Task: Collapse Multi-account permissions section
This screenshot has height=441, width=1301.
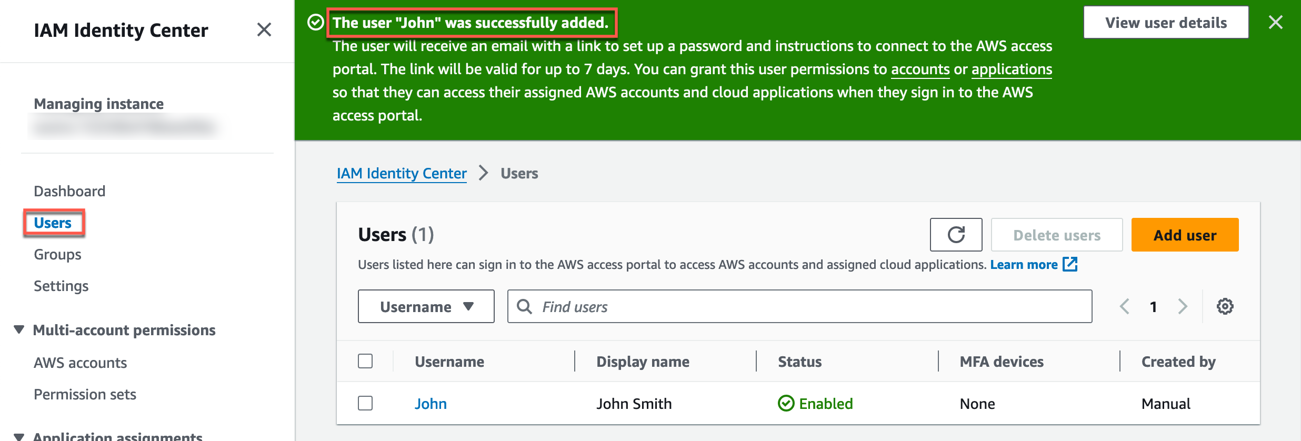Action: pos(19,330)
